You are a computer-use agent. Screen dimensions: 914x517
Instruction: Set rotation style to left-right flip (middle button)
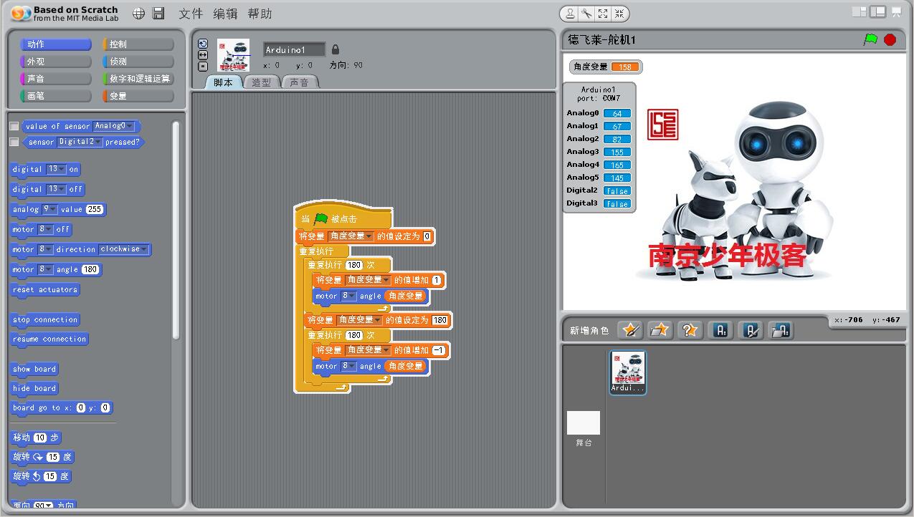point(203,55)
